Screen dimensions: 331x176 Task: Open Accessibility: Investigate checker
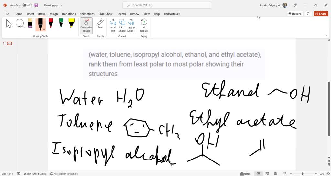point(64,174)
